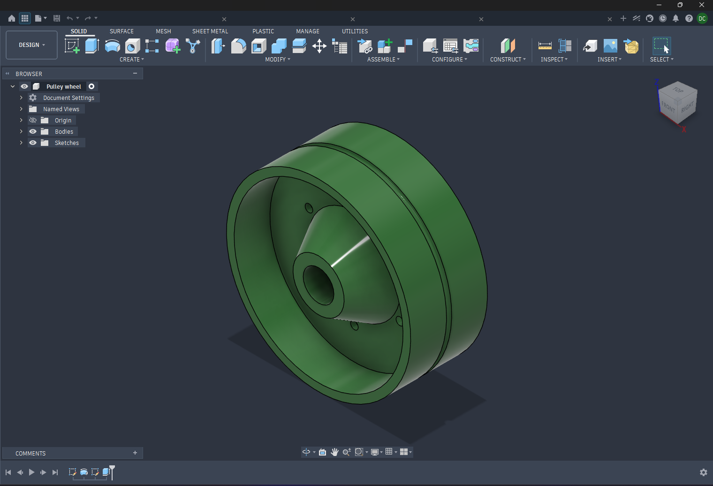Open the Data Panel grid icon
Image resolution: width=713 pixels, height=486 pixels.
(x=25, y=18)
